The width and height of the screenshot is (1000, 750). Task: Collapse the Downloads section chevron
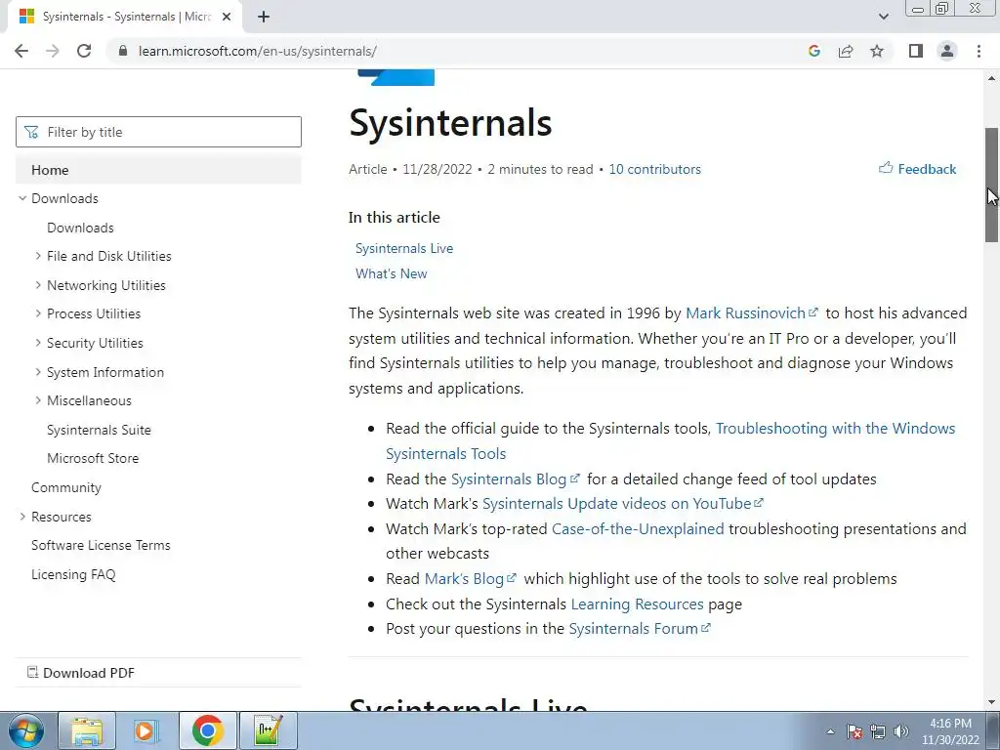(x=22, y=198)
